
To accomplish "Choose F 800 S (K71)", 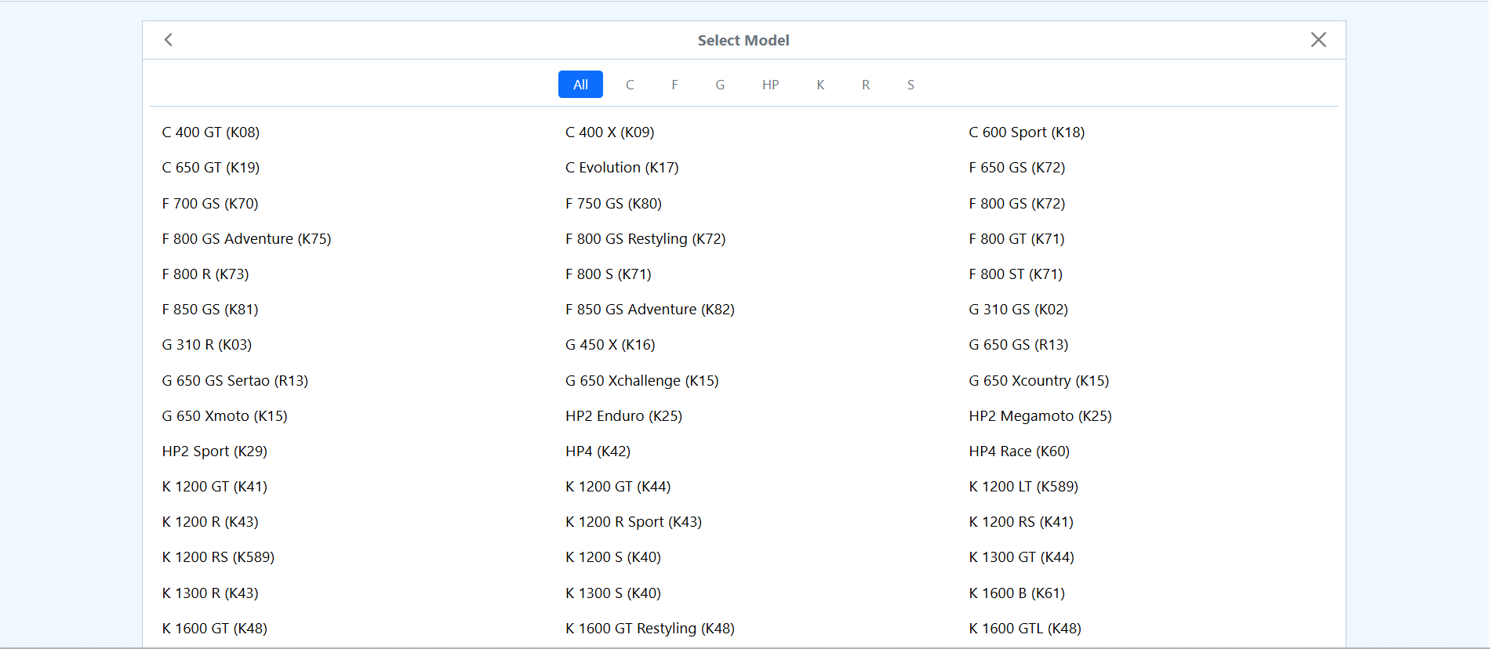I will [609, 274].
